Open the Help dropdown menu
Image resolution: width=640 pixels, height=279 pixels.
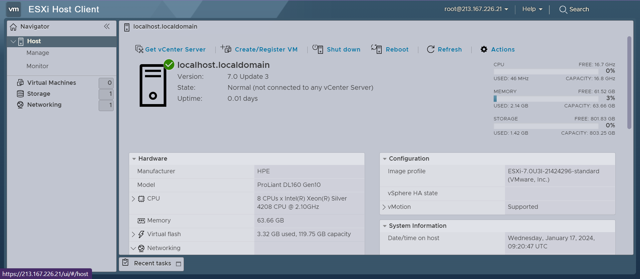coord(532,9)
